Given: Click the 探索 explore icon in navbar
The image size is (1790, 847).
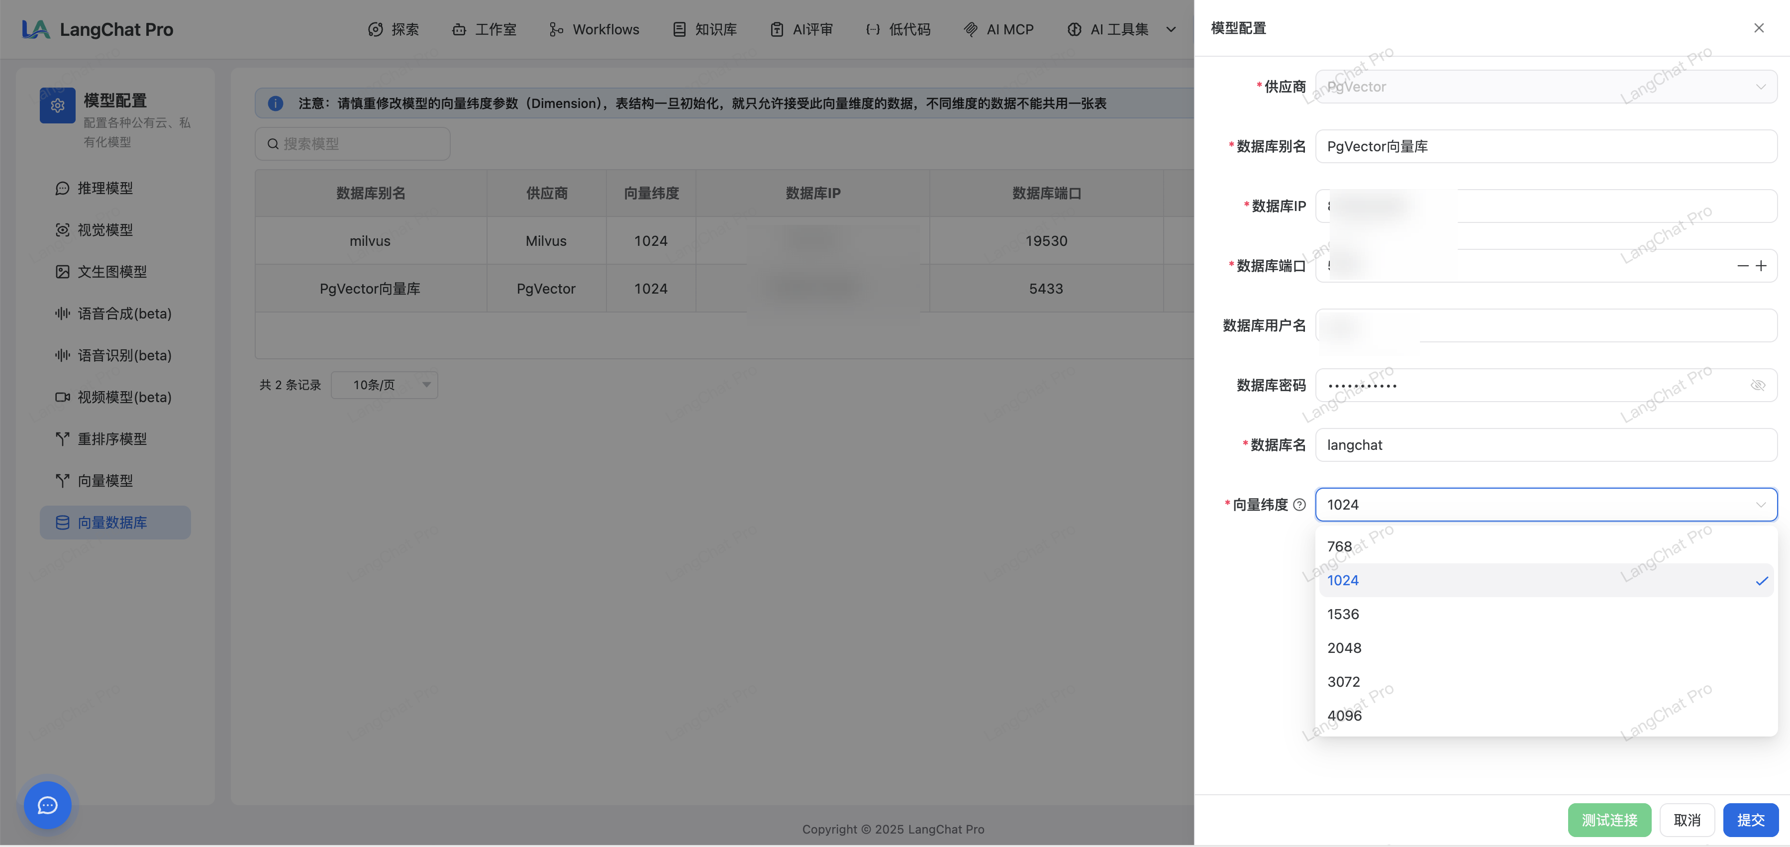Looking at the screenshot, I should (x=375, y=29).
